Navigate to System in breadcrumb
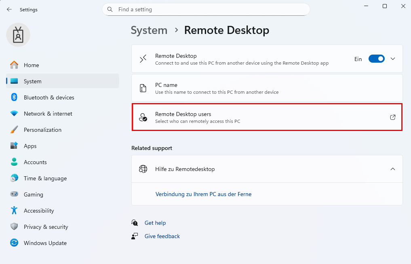The image size is (411, 264). (x=149, y=30)
